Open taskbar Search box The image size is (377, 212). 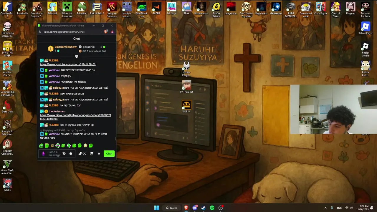[171, 208]
